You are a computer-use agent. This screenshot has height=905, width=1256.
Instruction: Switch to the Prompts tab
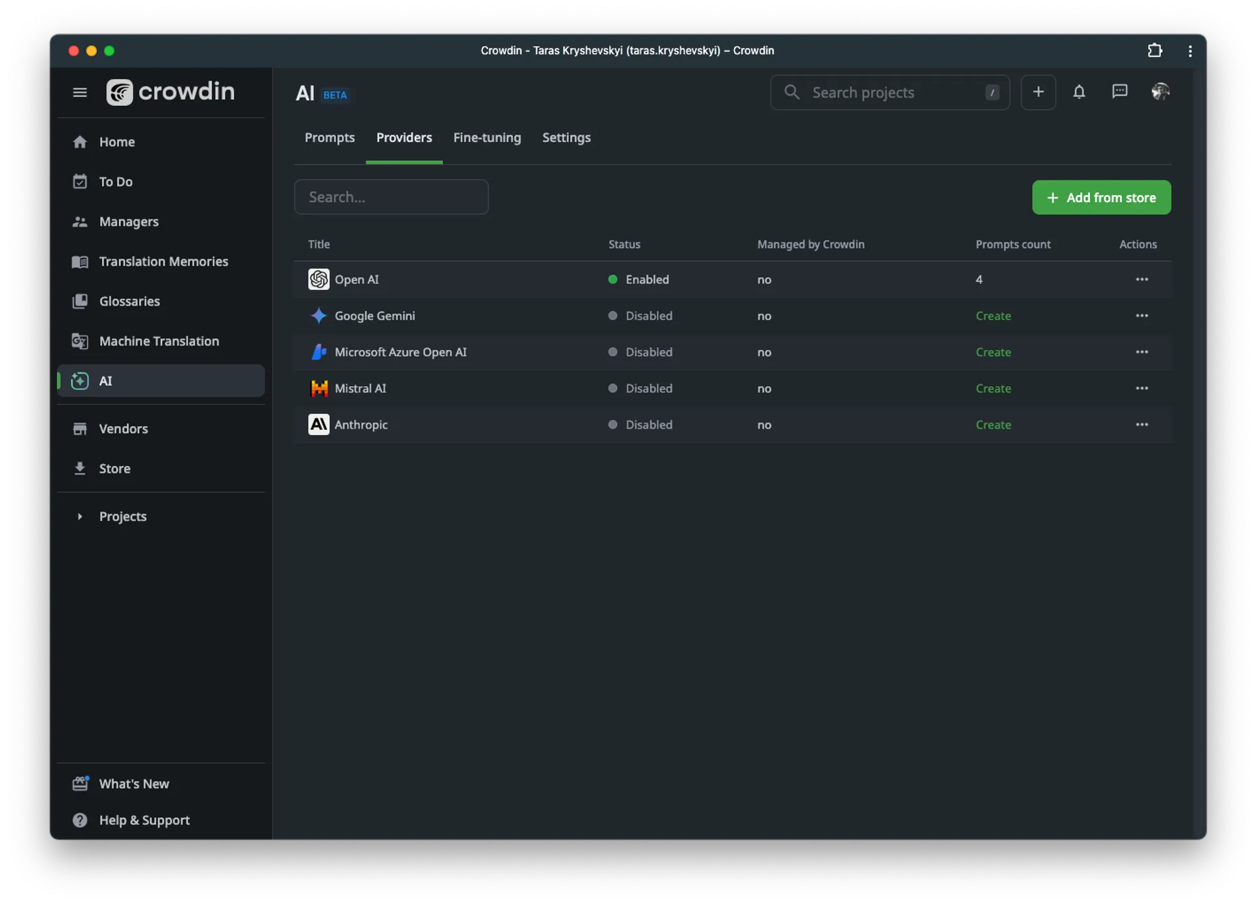pyautogui.click(x=330, y=138)
